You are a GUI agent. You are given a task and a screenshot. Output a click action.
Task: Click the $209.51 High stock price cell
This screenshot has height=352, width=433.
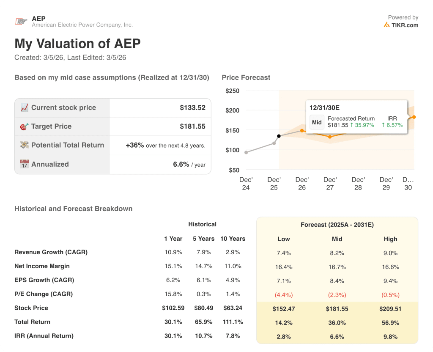[x=390, y=309]
